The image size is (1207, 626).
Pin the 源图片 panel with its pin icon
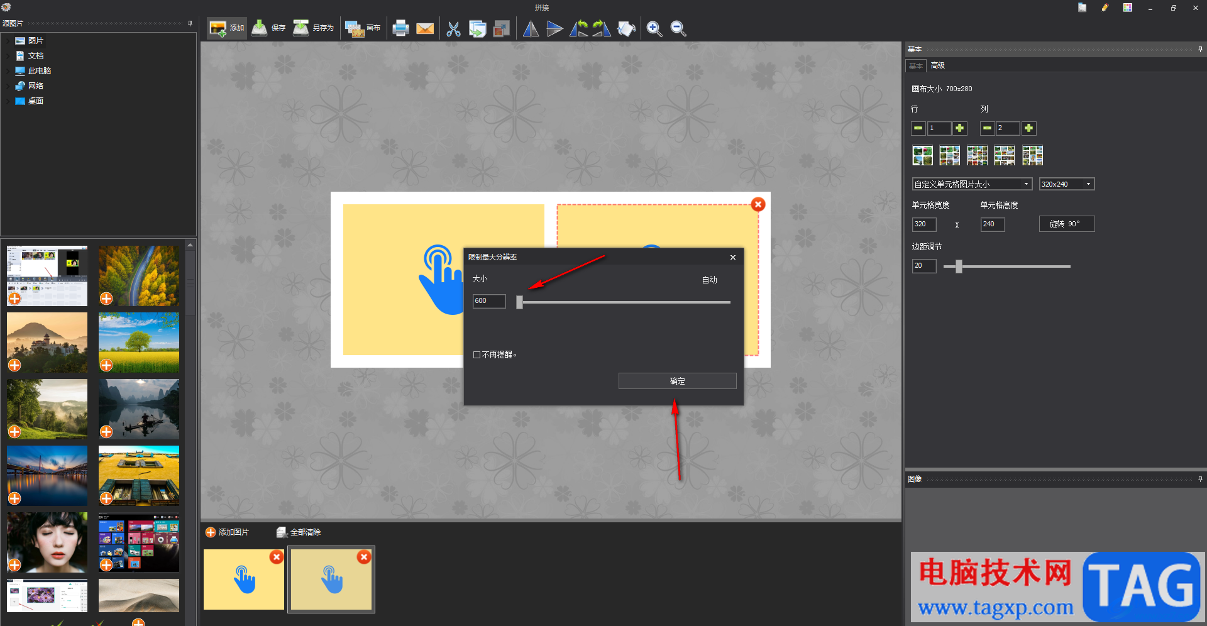pos(190,23)
